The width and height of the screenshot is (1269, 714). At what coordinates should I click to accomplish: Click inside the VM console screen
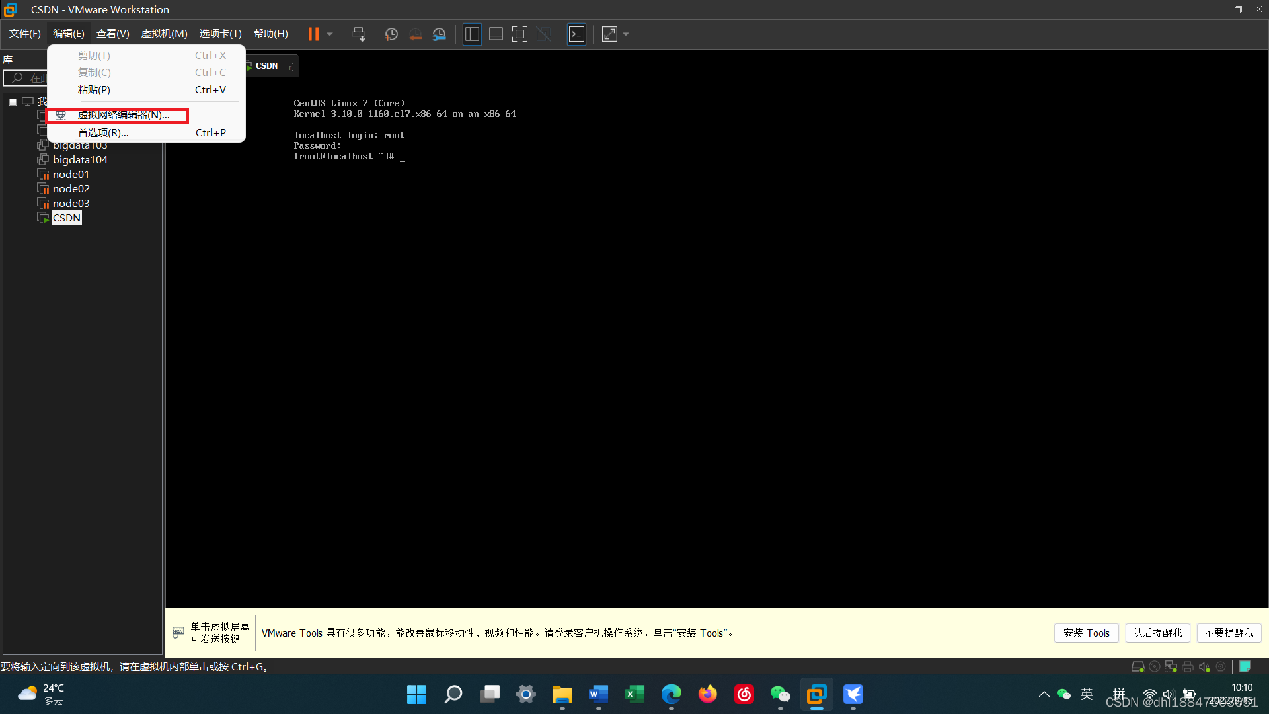coord(716,344)
